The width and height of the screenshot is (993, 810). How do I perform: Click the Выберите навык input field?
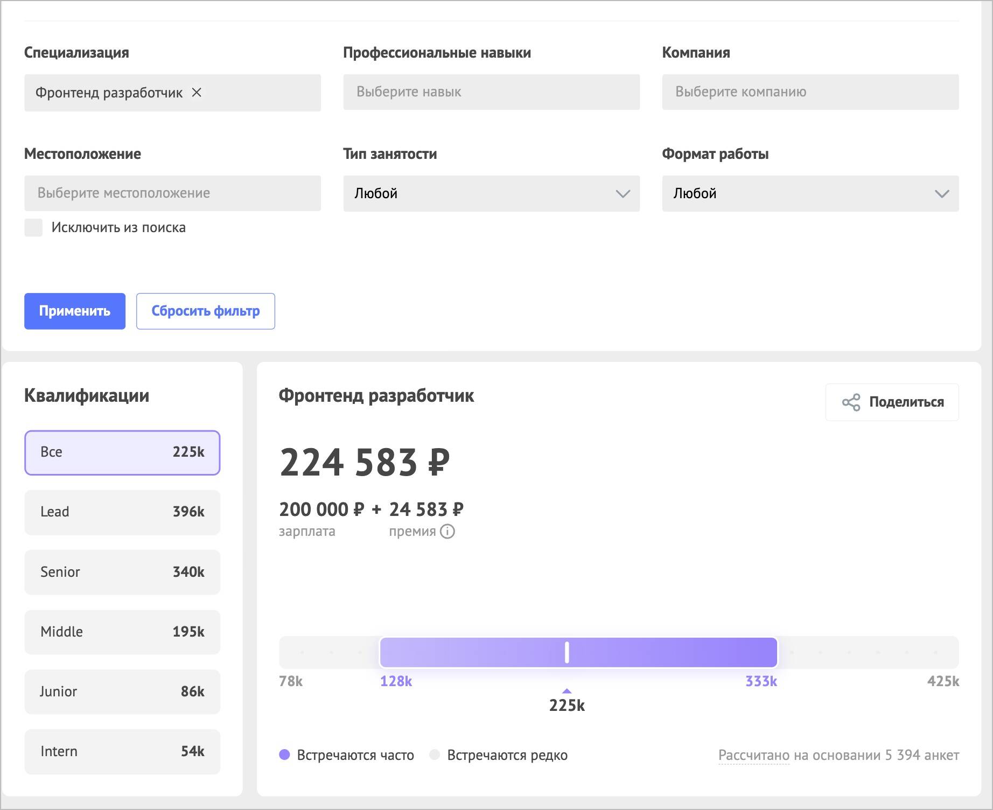coord(491,92)
